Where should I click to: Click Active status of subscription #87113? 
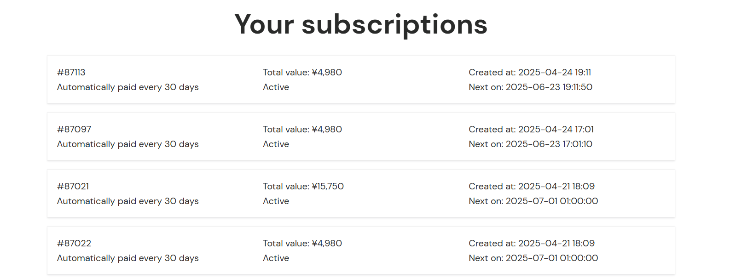(276, 87)
